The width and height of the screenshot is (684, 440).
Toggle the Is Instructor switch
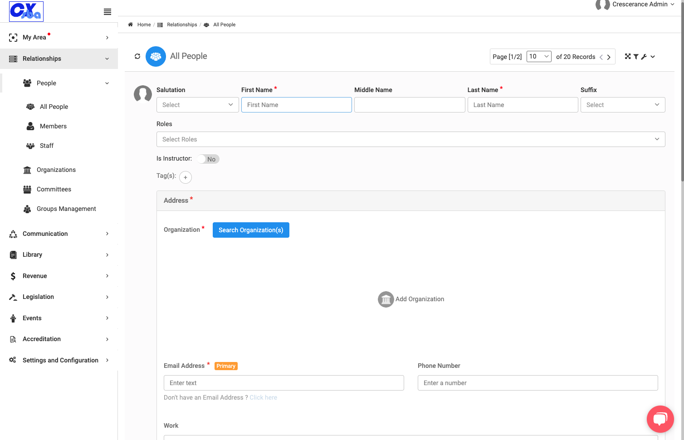click(x=209, y=159)
